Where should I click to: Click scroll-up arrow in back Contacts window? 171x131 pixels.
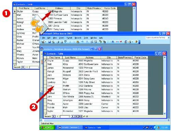(x=134, y=8)
